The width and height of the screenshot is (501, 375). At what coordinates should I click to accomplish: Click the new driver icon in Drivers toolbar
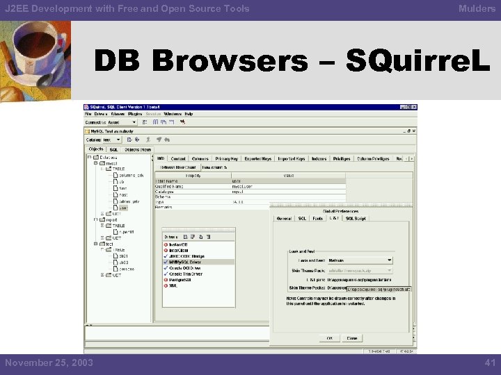pos(185,237)
